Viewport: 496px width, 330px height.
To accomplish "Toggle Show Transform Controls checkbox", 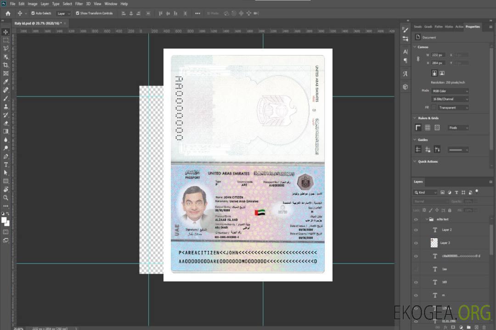I will 78,13.
